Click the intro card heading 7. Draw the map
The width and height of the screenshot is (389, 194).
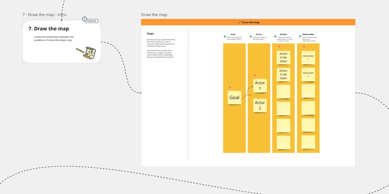coord(49,29)
